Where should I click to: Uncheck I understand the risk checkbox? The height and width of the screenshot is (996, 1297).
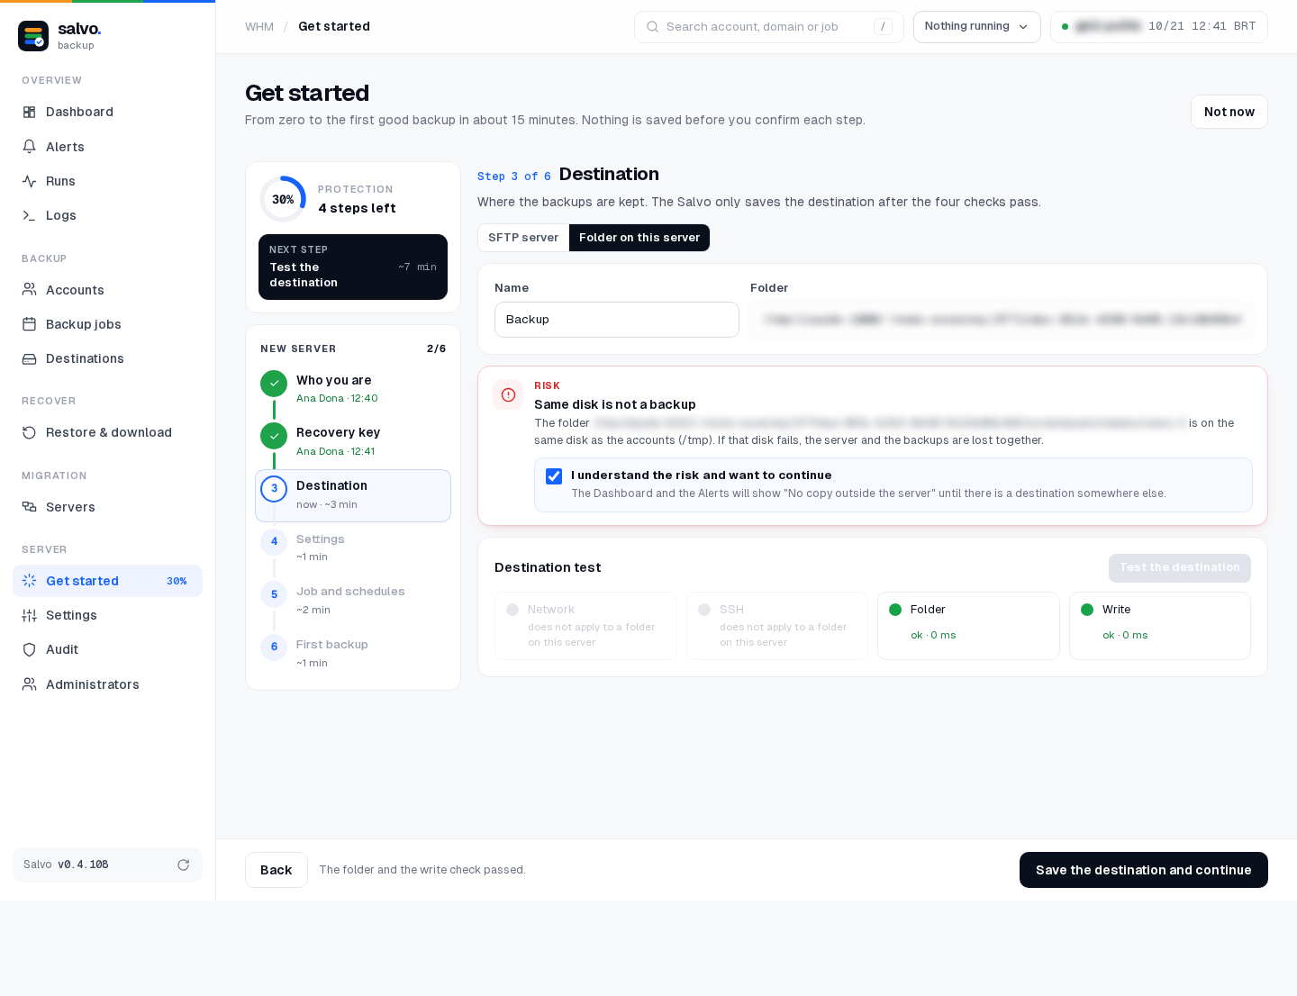(554, 476)
